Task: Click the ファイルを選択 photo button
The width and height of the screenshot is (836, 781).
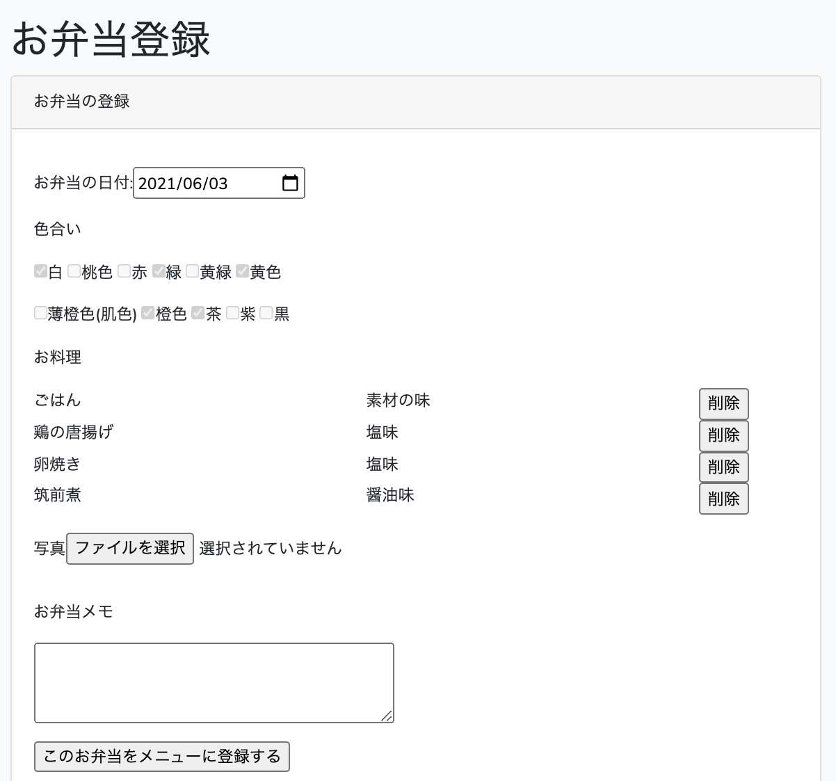Action: 130,548
